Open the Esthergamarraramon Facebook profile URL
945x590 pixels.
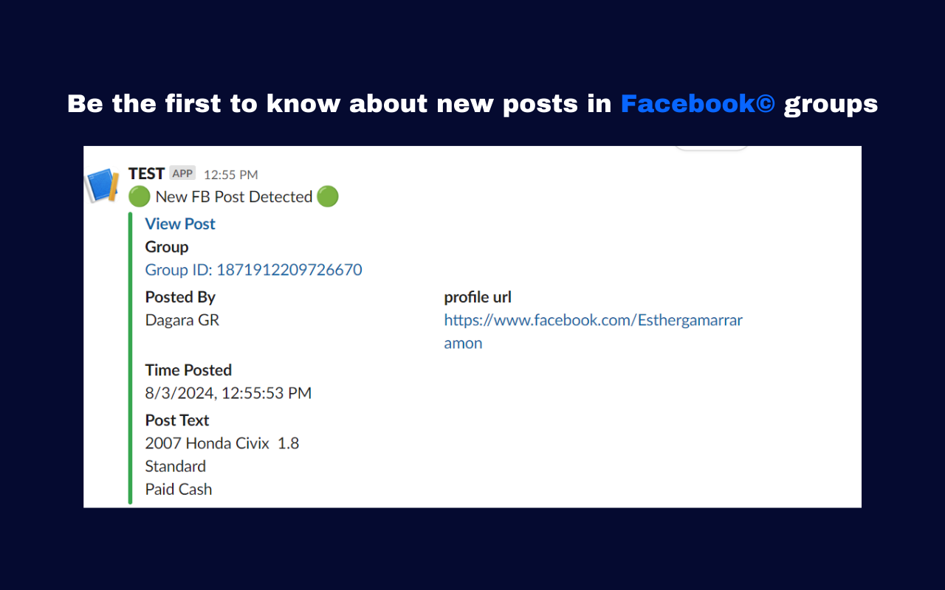coord(593,332)
